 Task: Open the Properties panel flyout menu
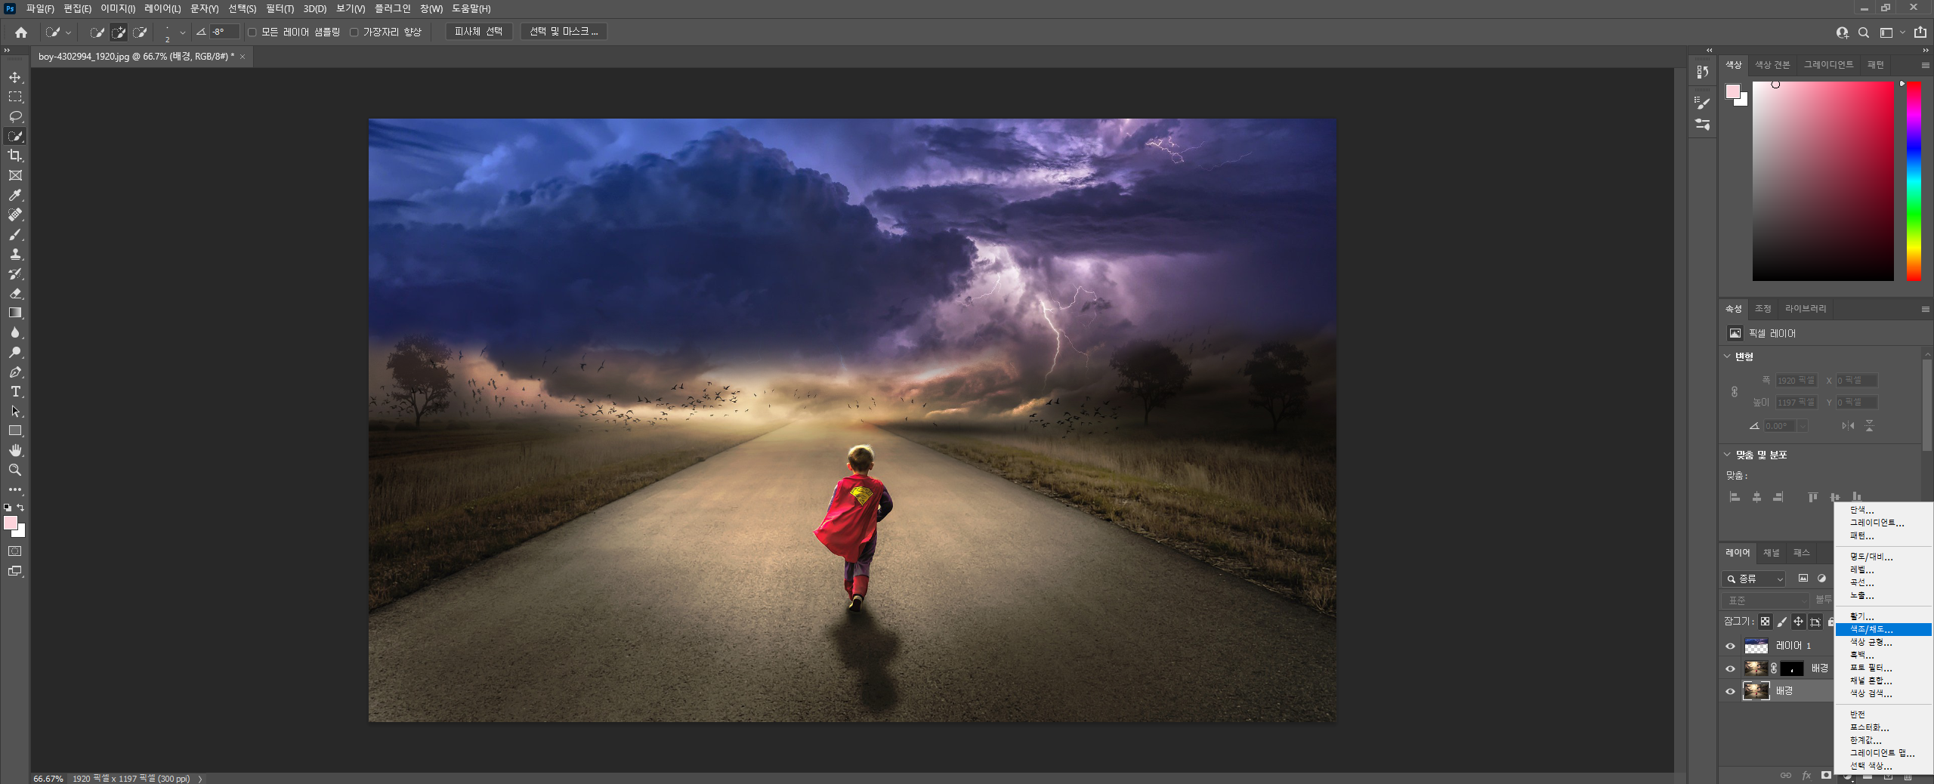click(x=1925, y=309)
